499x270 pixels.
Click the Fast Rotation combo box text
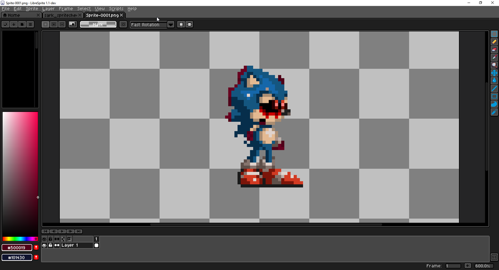[149, 24]
